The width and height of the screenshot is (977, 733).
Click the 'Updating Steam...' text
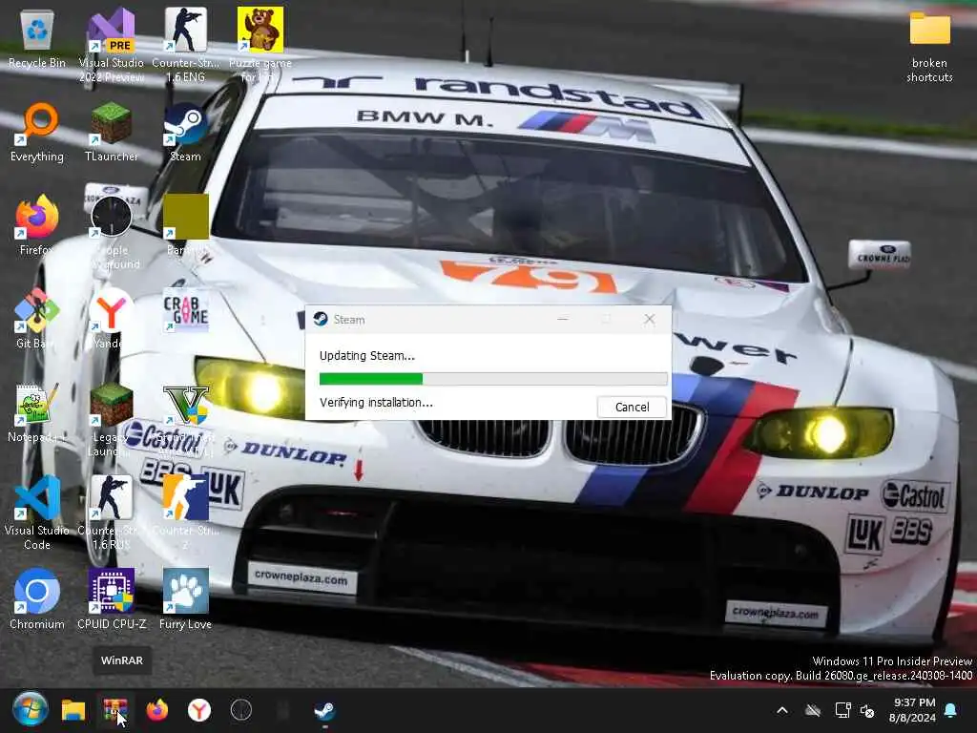367,356
